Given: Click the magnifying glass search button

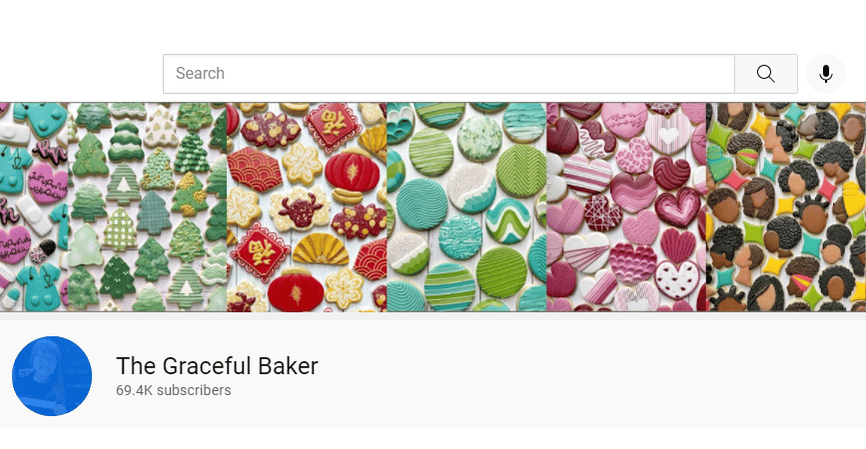Looking at the screenshot, I should pyautogui.click(x=765, y=74).
